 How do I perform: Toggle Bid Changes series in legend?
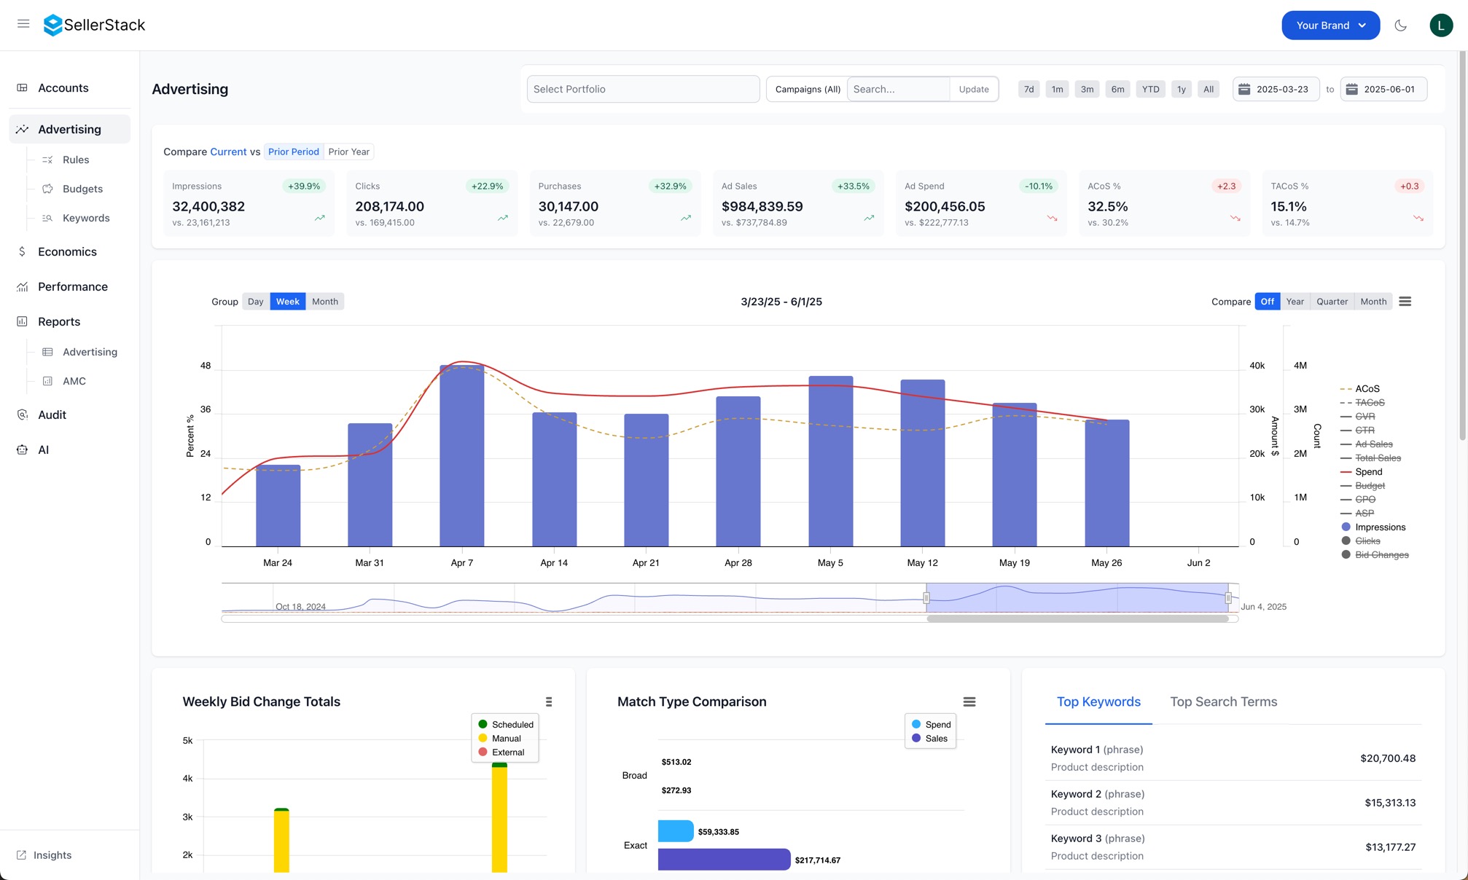(x=1374, y=555)
